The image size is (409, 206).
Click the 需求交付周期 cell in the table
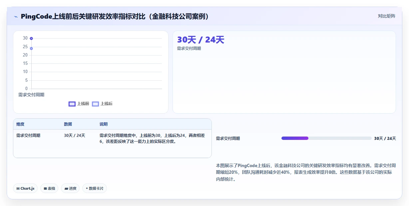coord(28,136)
